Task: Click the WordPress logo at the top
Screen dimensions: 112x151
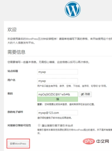Action: tap(73, 9)
